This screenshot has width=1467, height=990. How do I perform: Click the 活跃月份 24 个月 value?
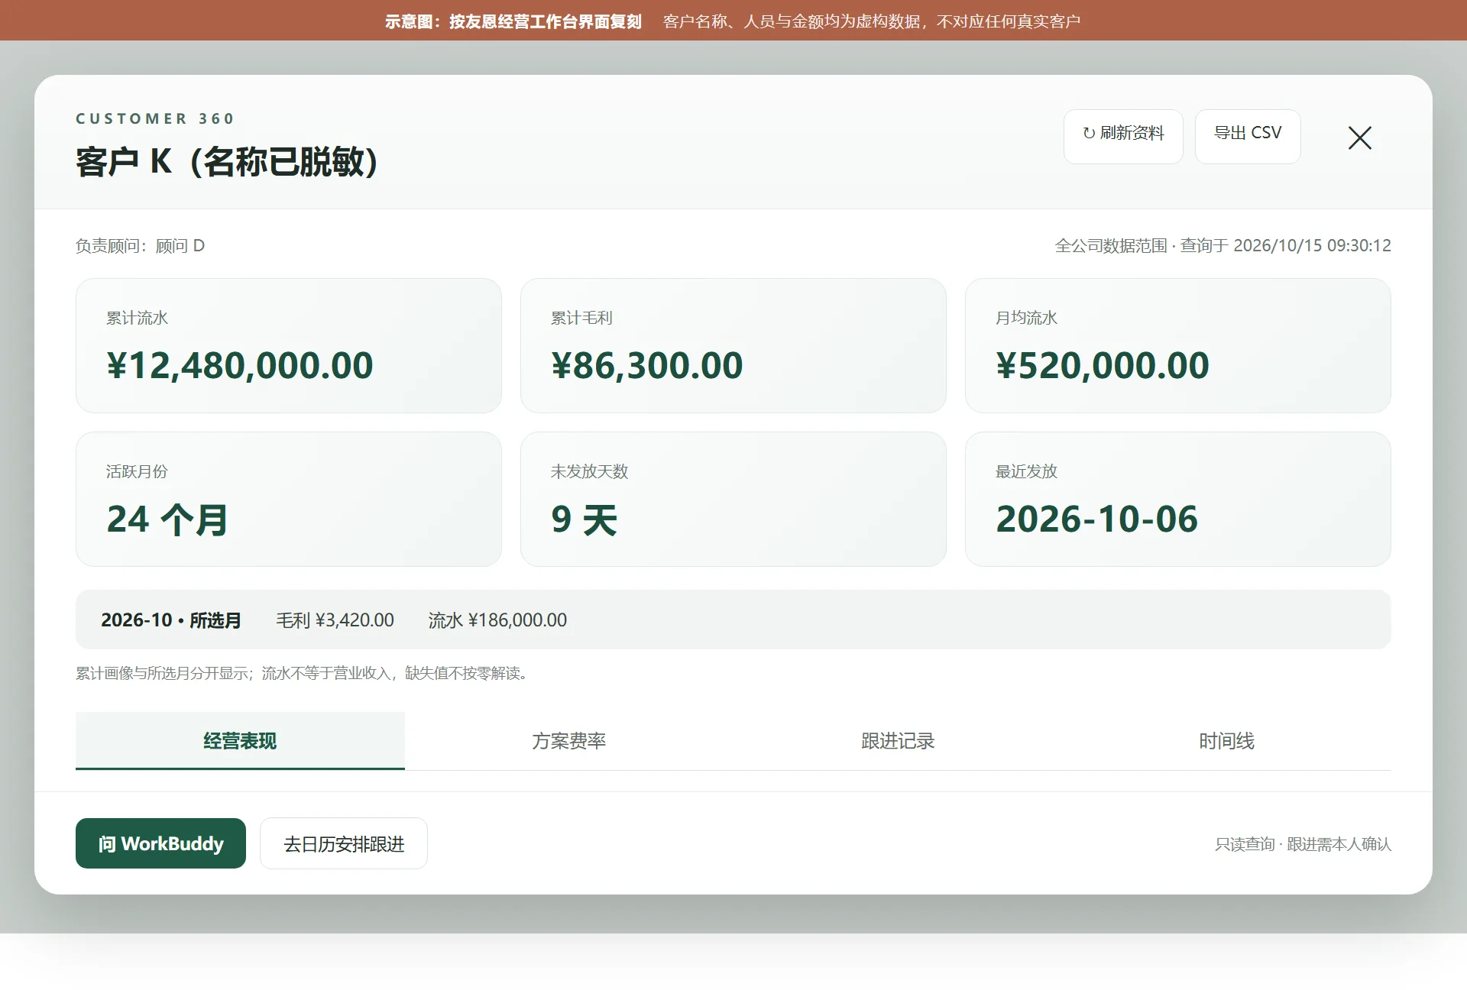pyautogui.click(x=167, y=519)
